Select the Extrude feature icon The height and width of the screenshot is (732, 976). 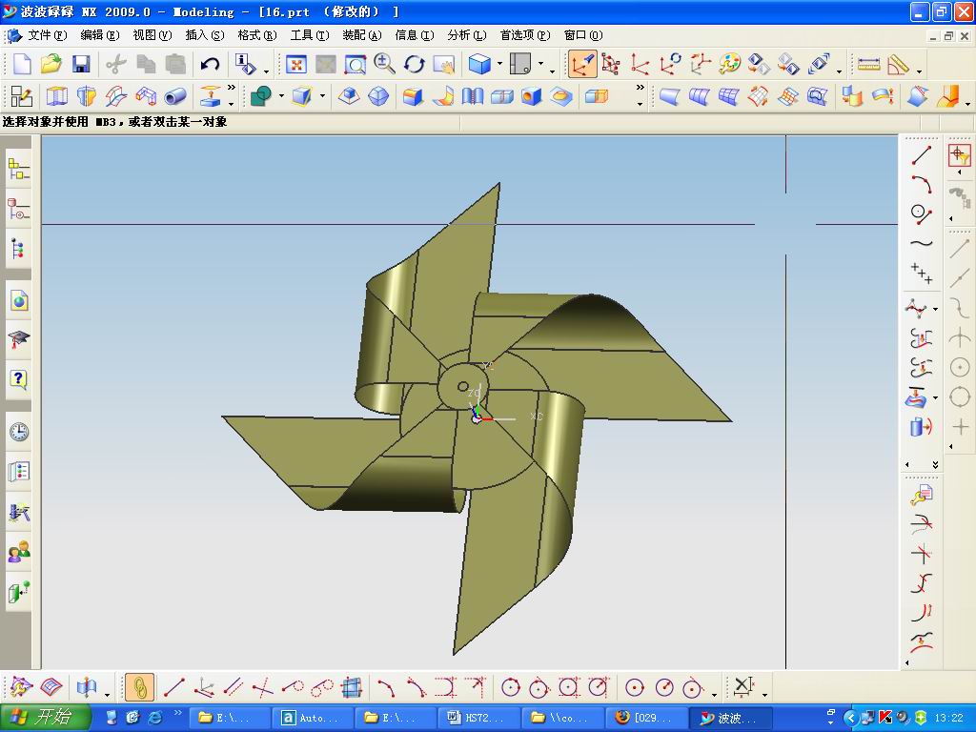[x=56, y=96]
